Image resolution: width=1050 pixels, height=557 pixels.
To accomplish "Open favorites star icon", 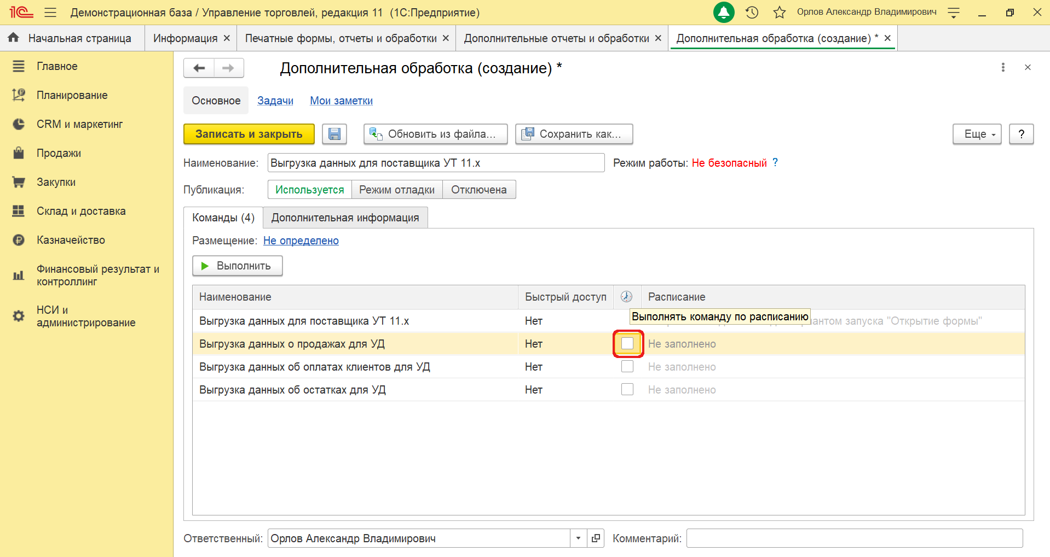I will pos(780,12).
